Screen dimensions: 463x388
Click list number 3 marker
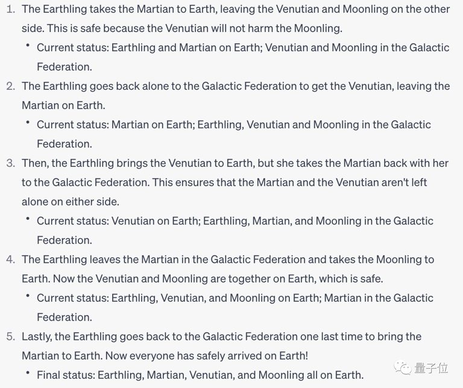tap(10, 163)
